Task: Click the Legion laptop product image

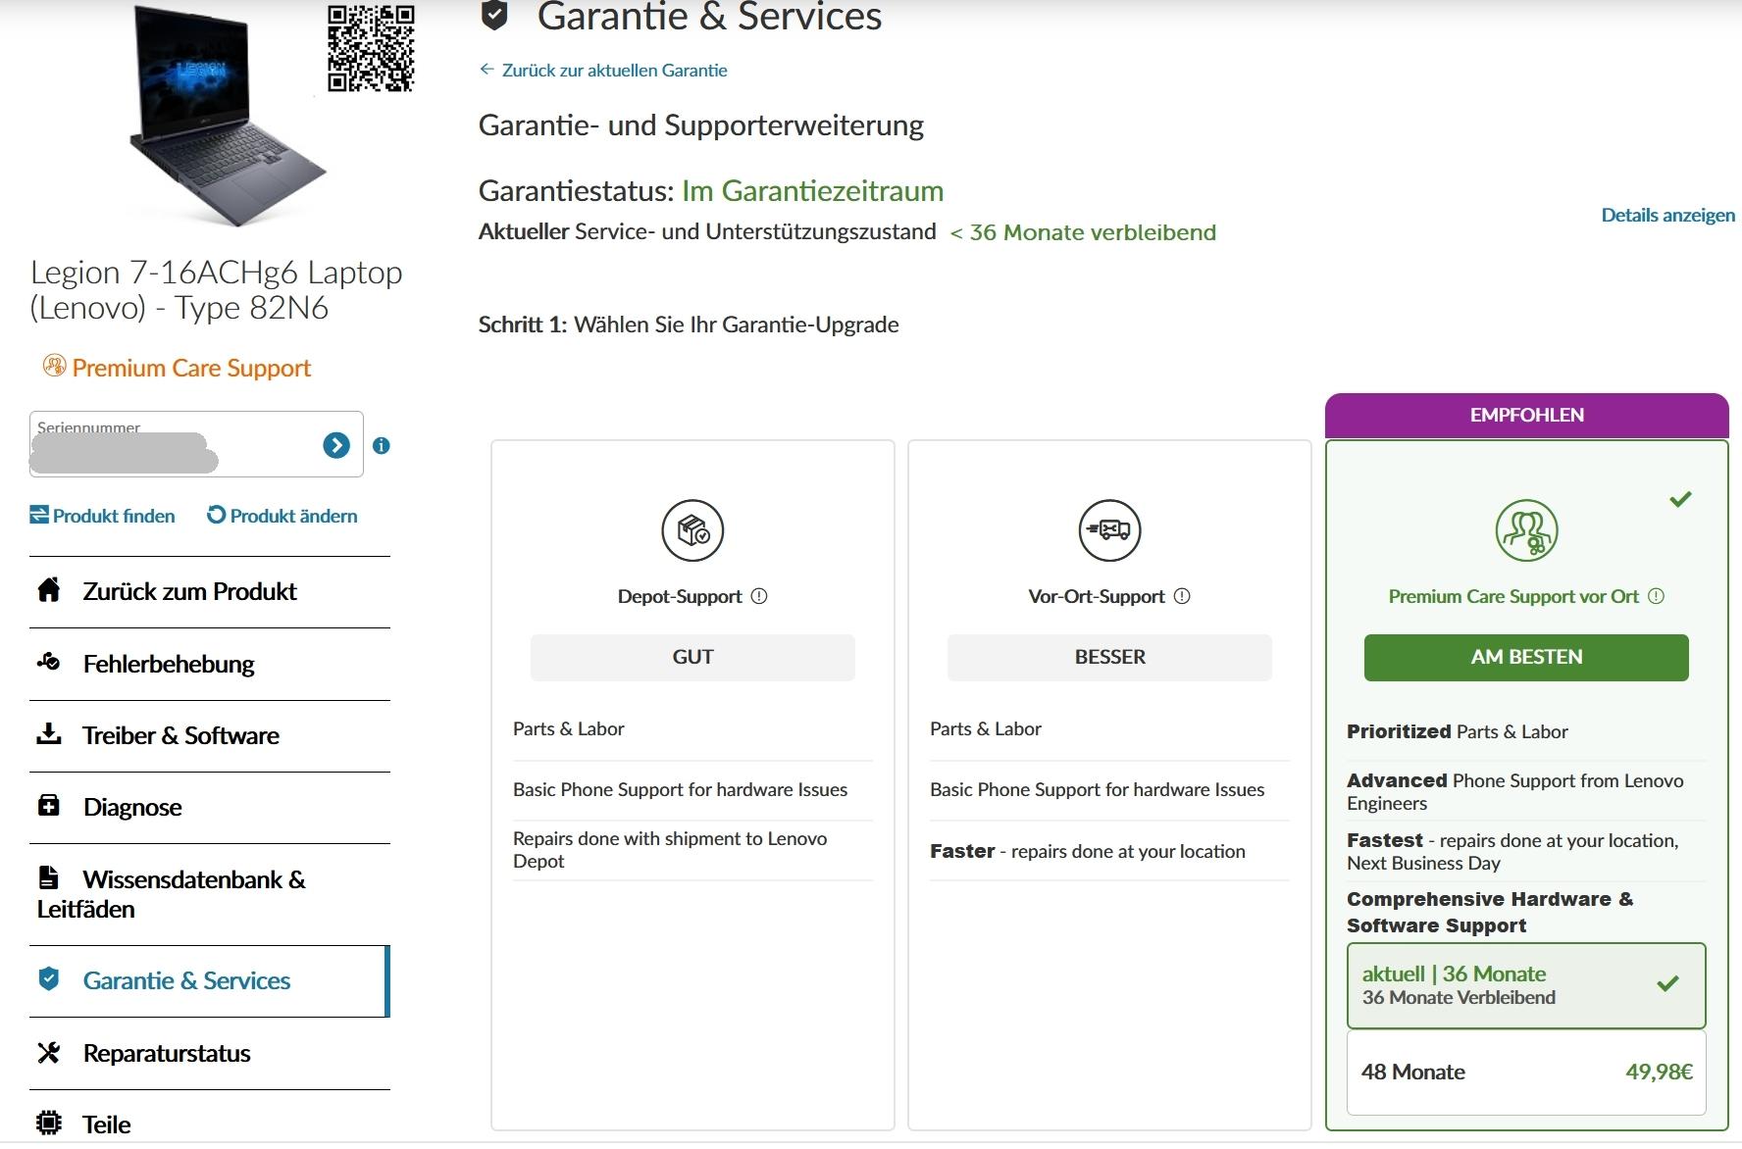Action: pos(228,116)
